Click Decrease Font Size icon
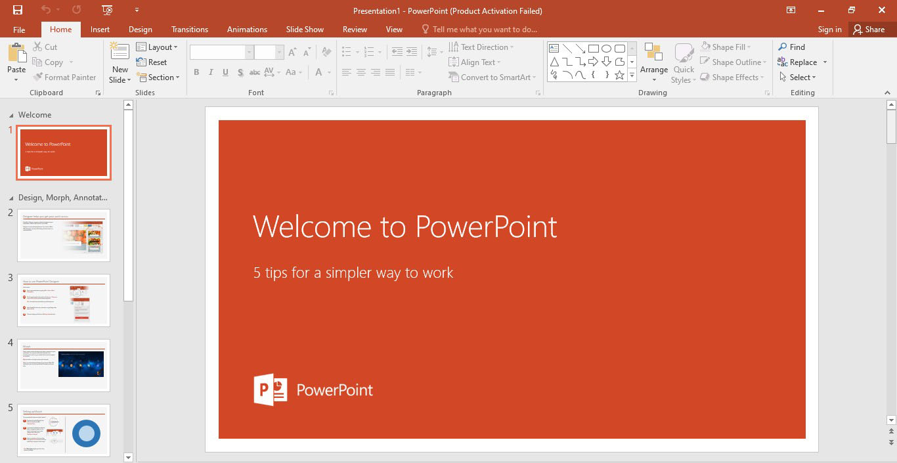 point(308,53)
